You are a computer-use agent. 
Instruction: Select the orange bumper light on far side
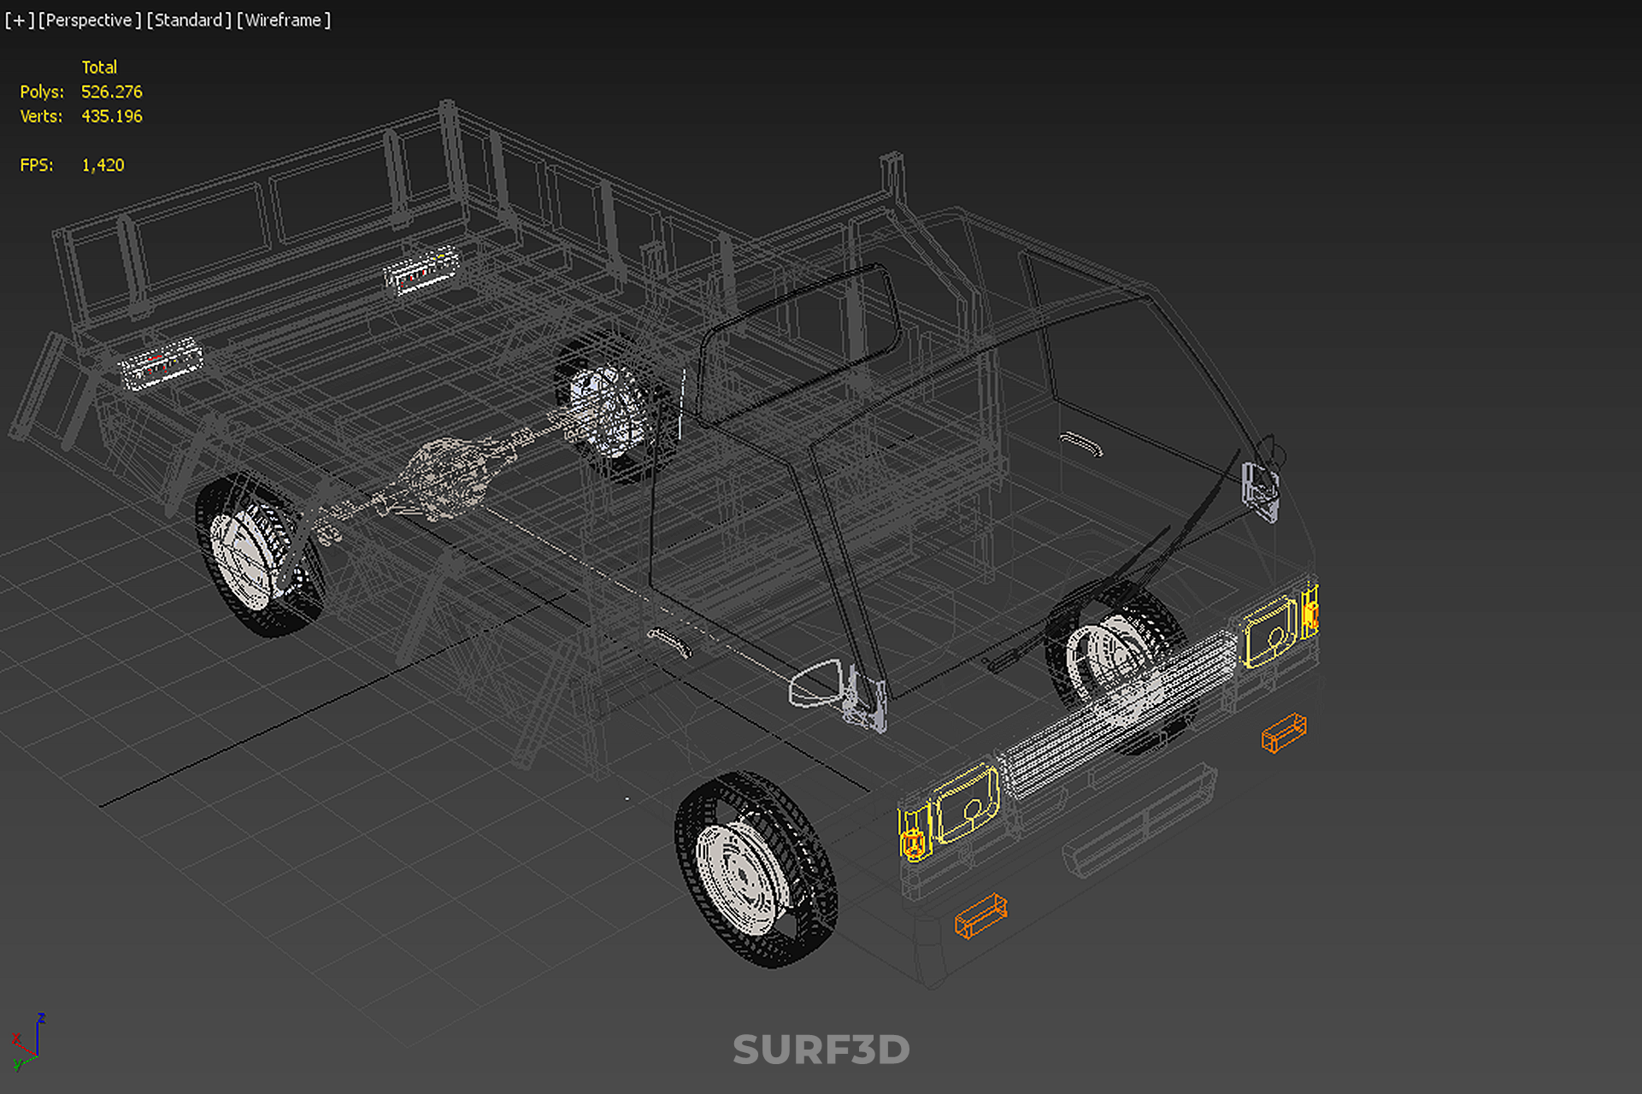[x=1284, y=732]
